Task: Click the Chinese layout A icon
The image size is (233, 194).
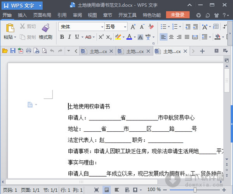Action: (x=205, y=27)
